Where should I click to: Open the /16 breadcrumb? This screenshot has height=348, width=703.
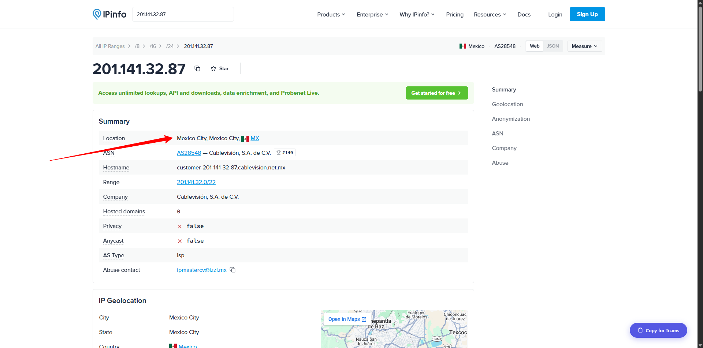[153, 46]
